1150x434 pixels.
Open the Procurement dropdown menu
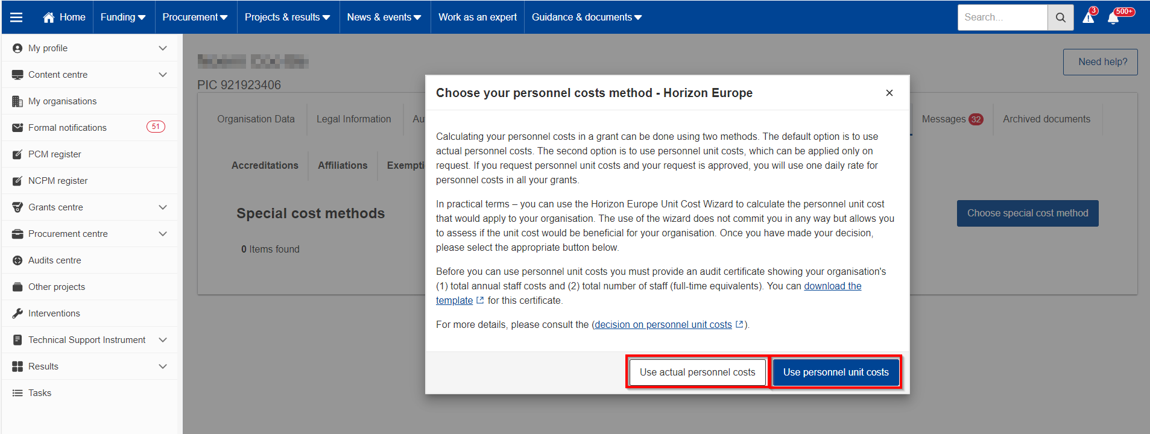coord(195,17)
